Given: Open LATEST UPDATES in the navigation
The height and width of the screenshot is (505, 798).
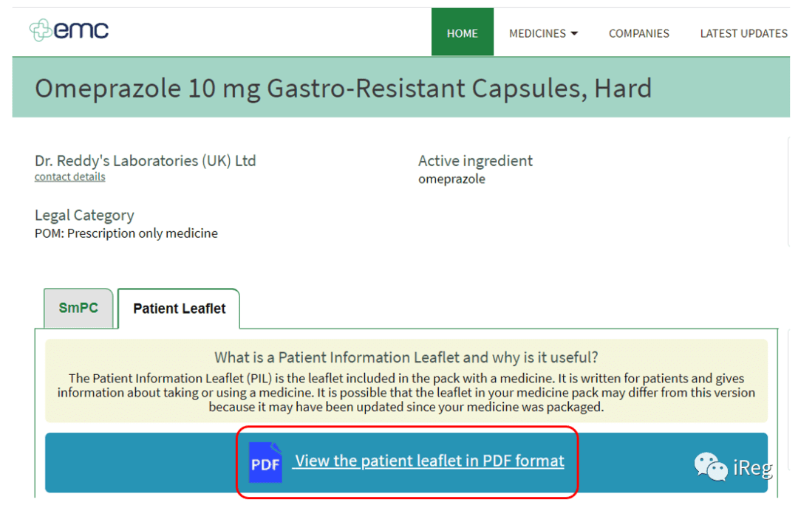Looking at the screenshot, I should click(x=743, y=33).
